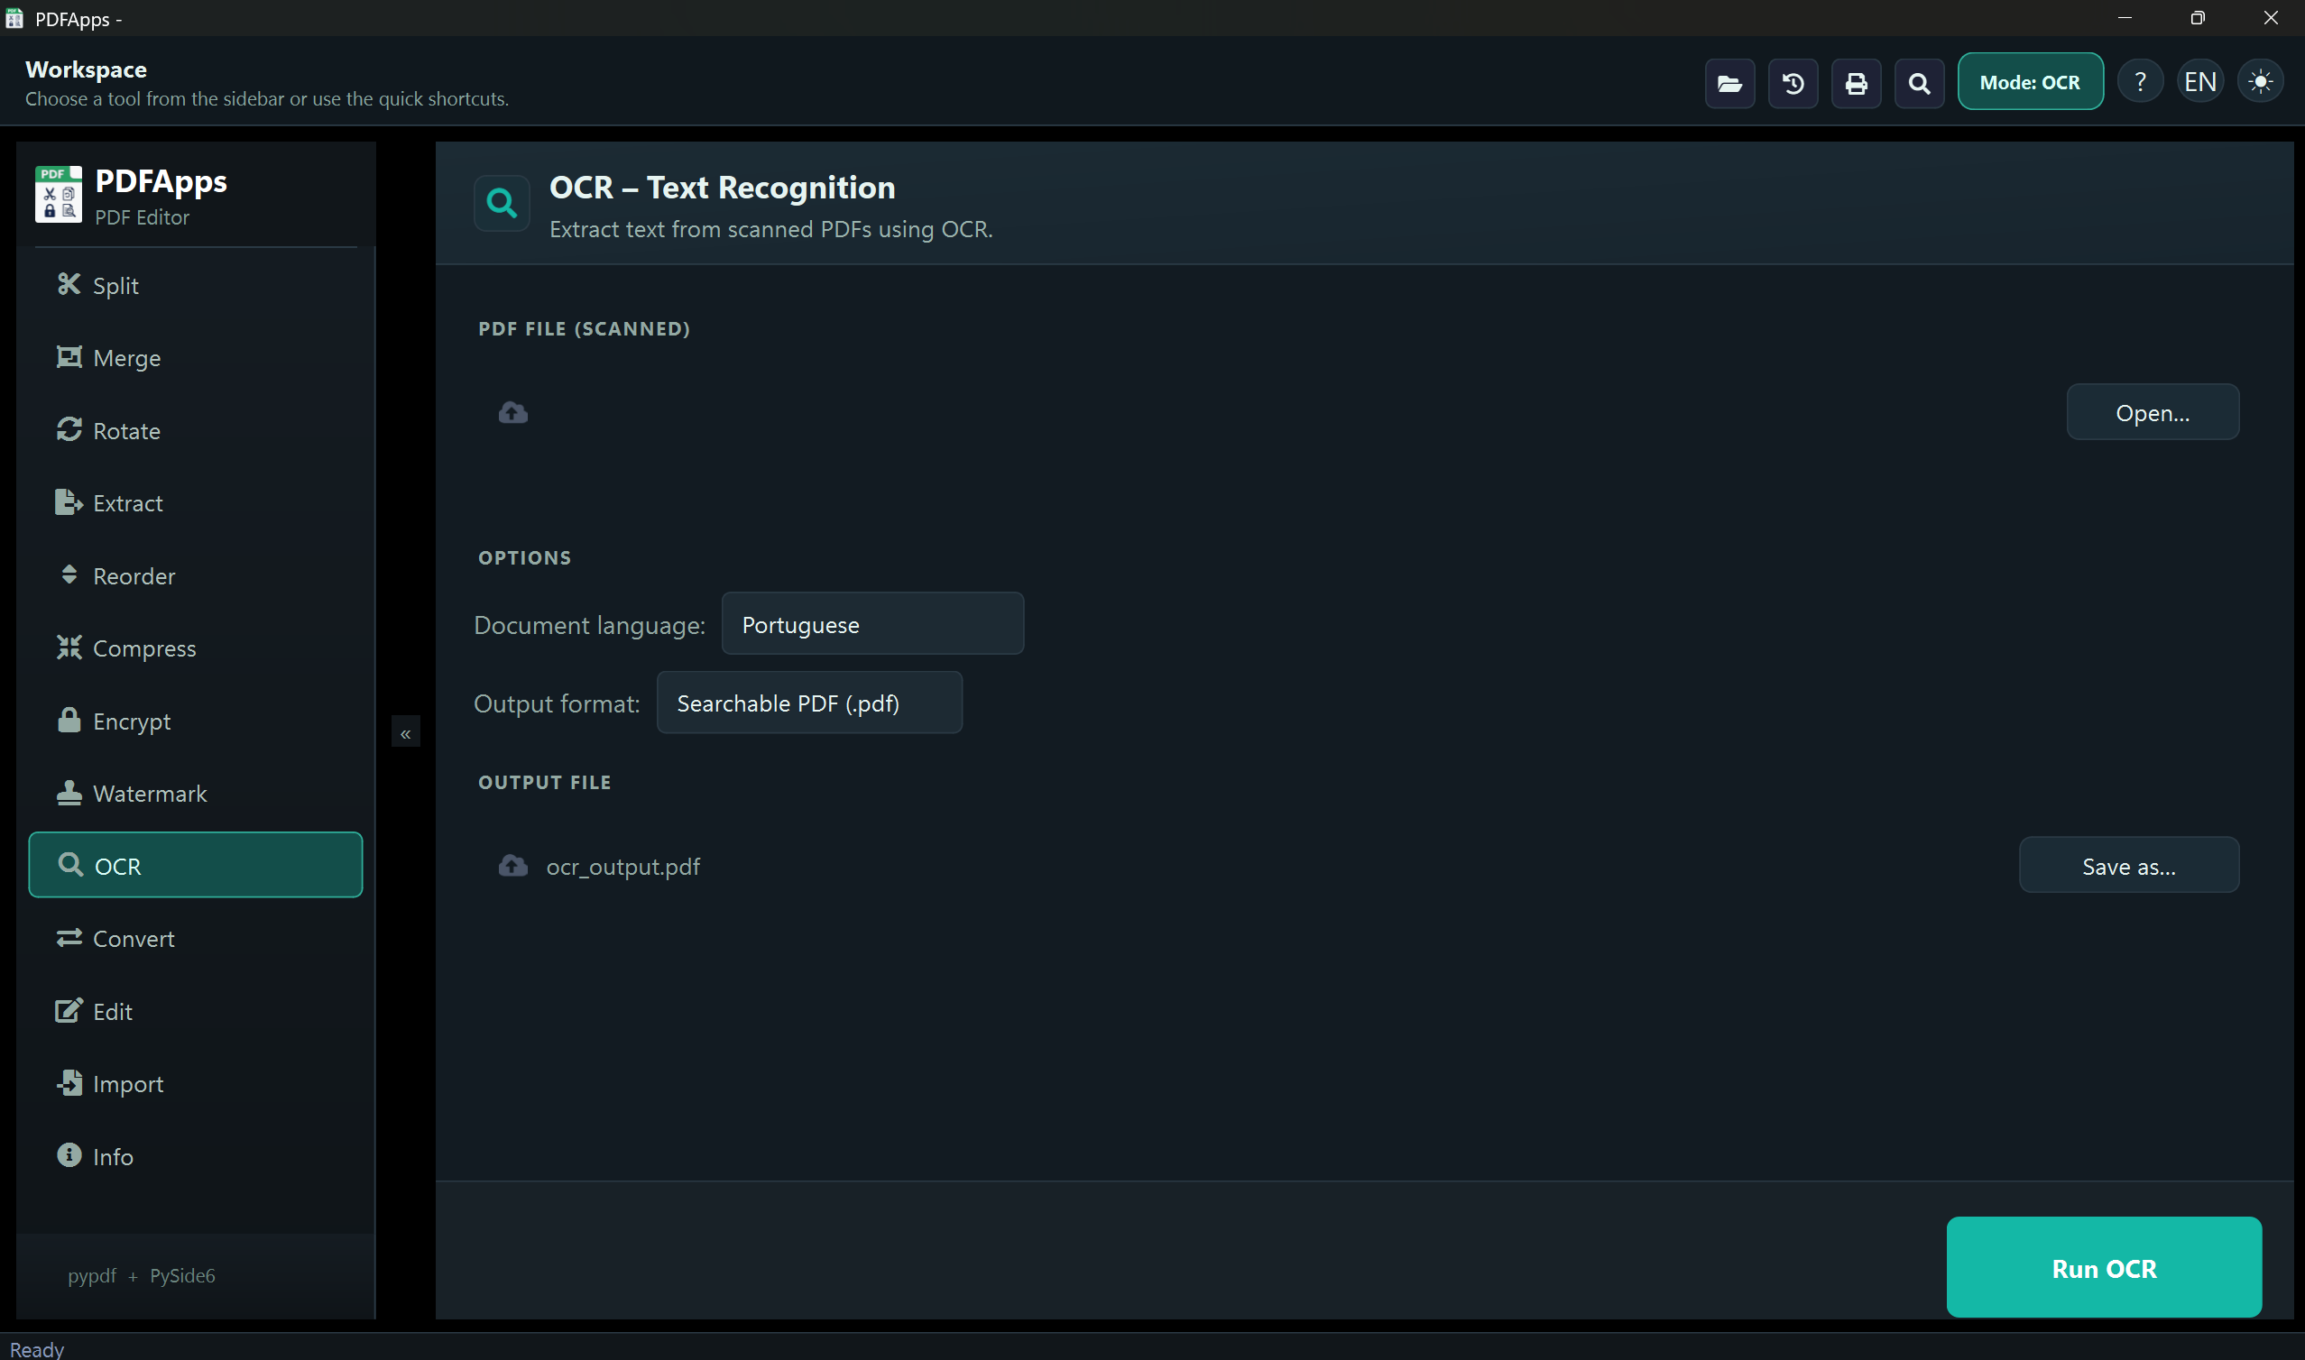
Task: Click the printer icon in toolbar
Action: click(x=1856, y=83)
